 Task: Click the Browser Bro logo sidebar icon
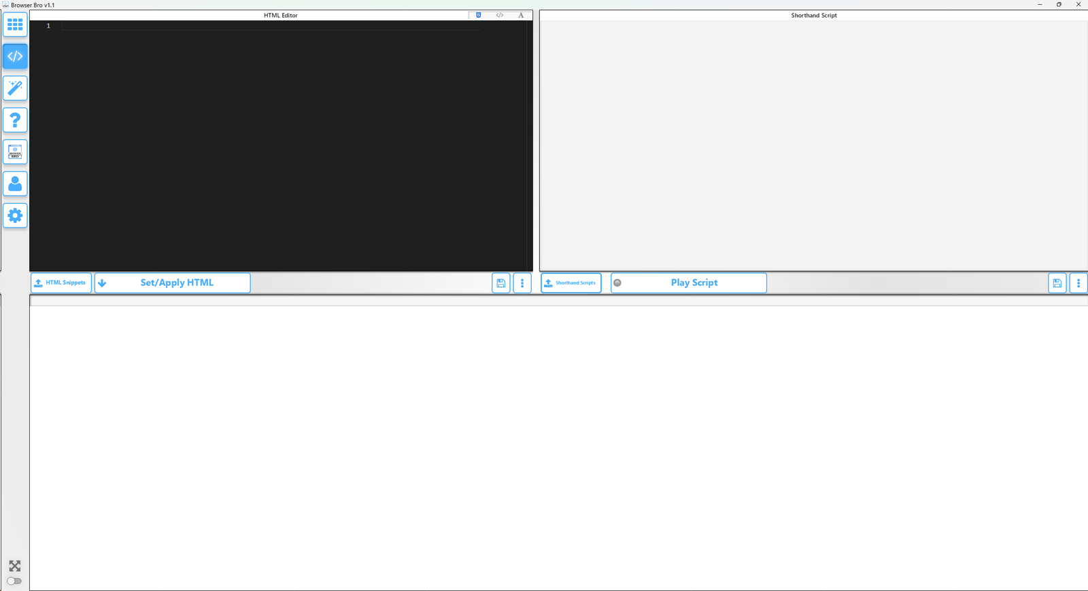pos(15,152)
